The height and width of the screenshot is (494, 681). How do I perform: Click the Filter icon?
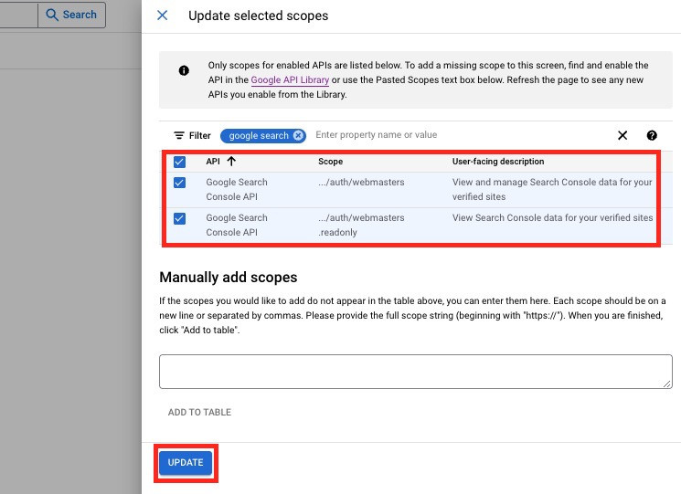(x=178, y=135)
